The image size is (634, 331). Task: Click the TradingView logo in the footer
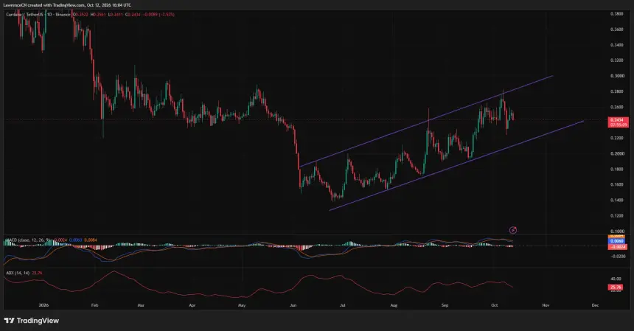pyautogui.click(x=32, y=321)
